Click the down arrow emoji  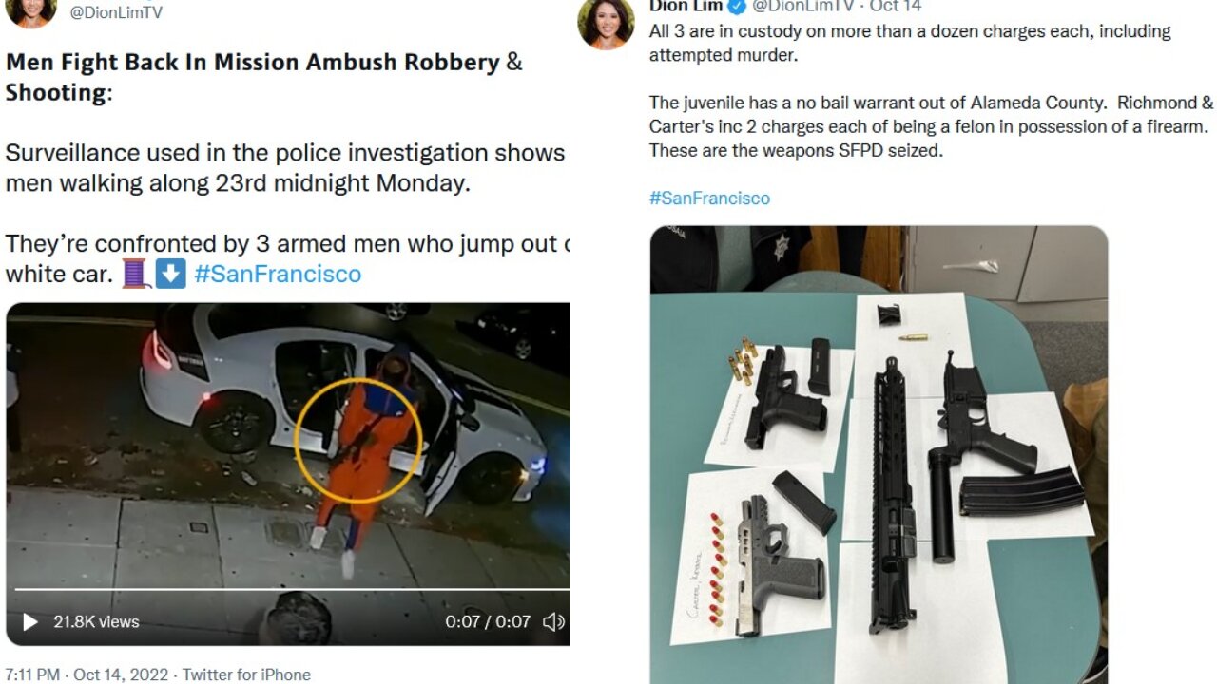170,275
